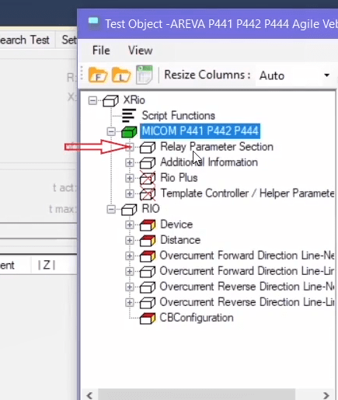Expand the Relay Parameter Section node
The width and height of the screenshot is (338, 400).
pos(130,148)
